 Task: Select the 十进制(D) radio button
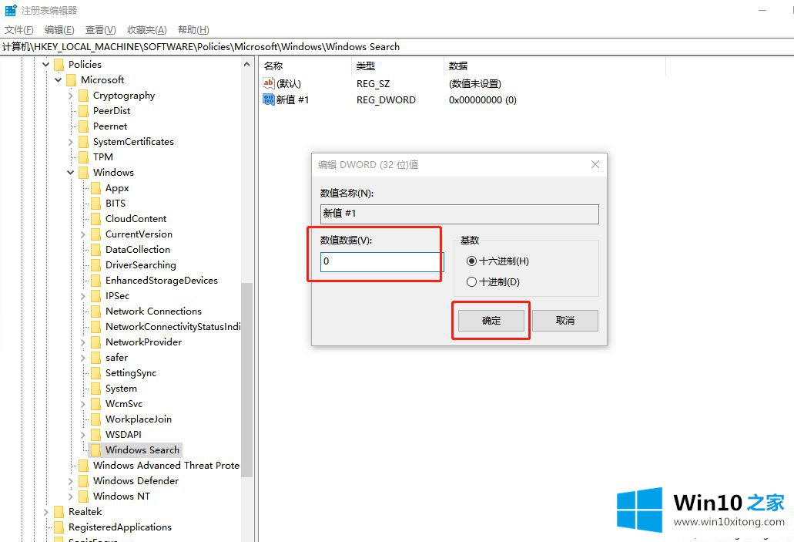point(472,282)
